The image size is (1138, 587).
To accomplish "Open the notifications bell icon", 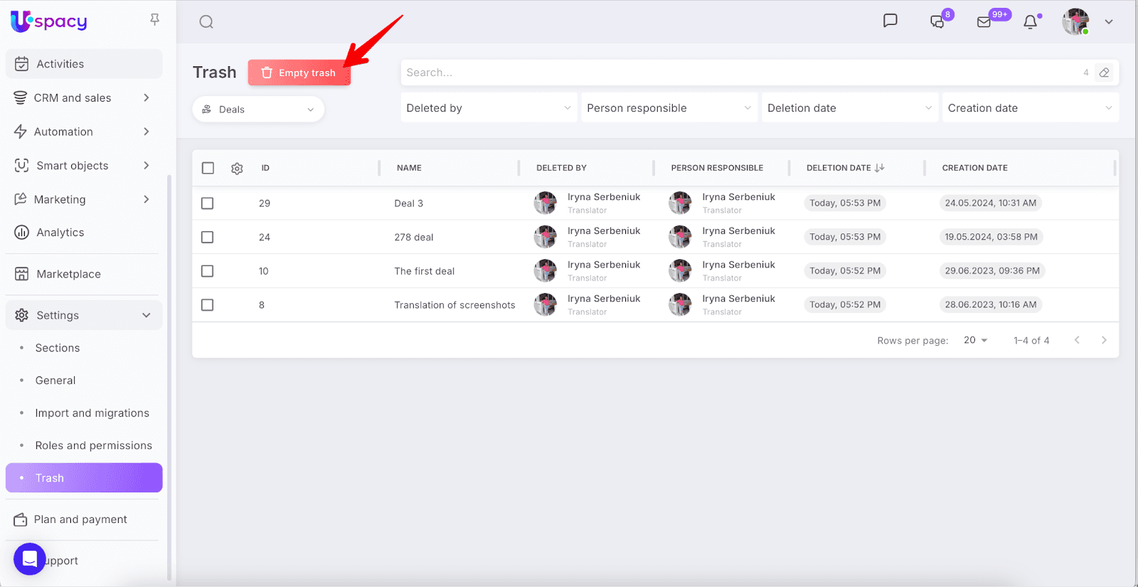I will coord(1030,22).
